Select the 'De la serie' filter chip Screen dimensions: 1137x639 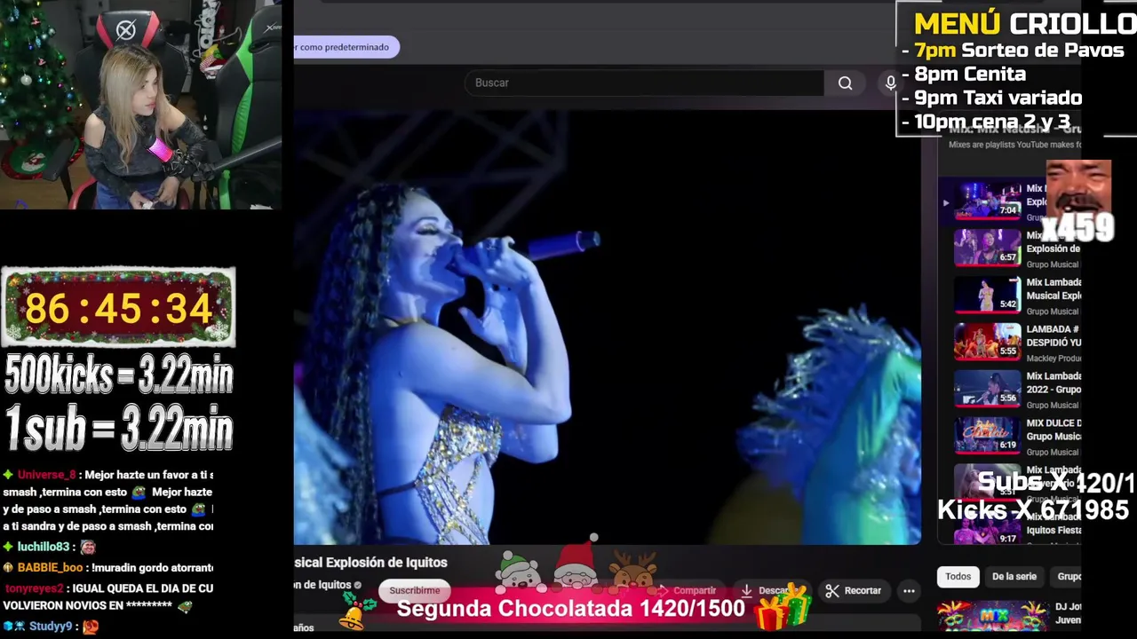[x=1014, y=576]
